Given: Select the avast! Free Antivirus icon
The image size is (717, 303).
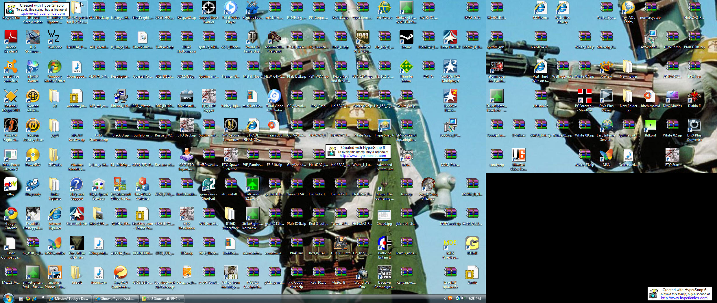Looking at the screenshot, I should pos(11,71).
